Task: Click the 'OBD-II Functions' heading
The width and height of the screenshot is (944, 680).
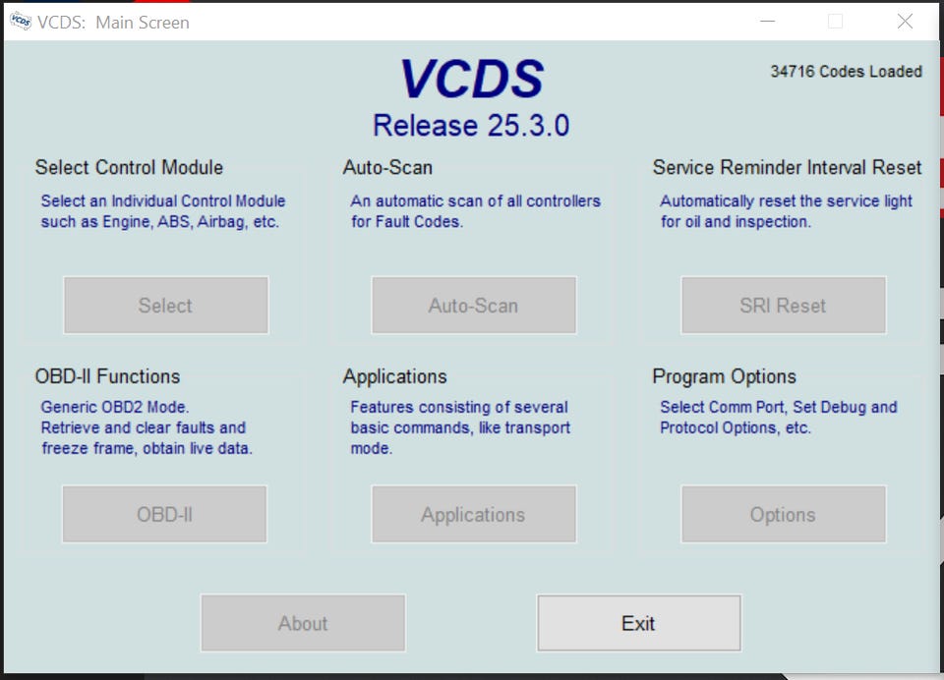Action: (107, 376)
